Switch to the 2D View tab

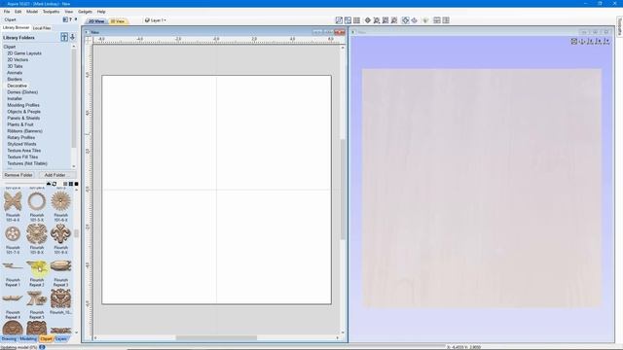(x=96, y=21)
